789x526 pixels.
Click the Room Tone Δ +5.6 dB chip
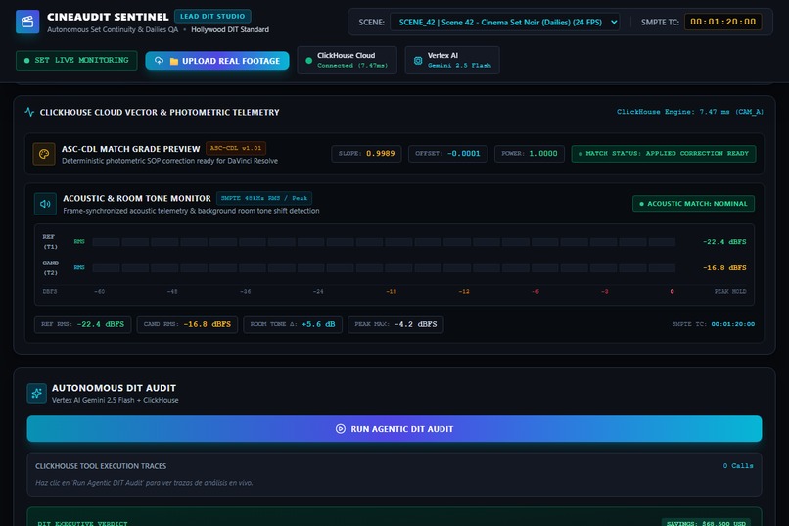[293, 324]
